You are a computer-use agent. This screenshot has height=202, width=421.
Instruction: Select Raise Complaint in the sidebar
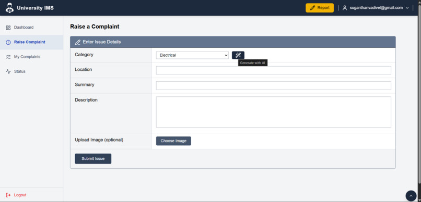click(31, 42)
